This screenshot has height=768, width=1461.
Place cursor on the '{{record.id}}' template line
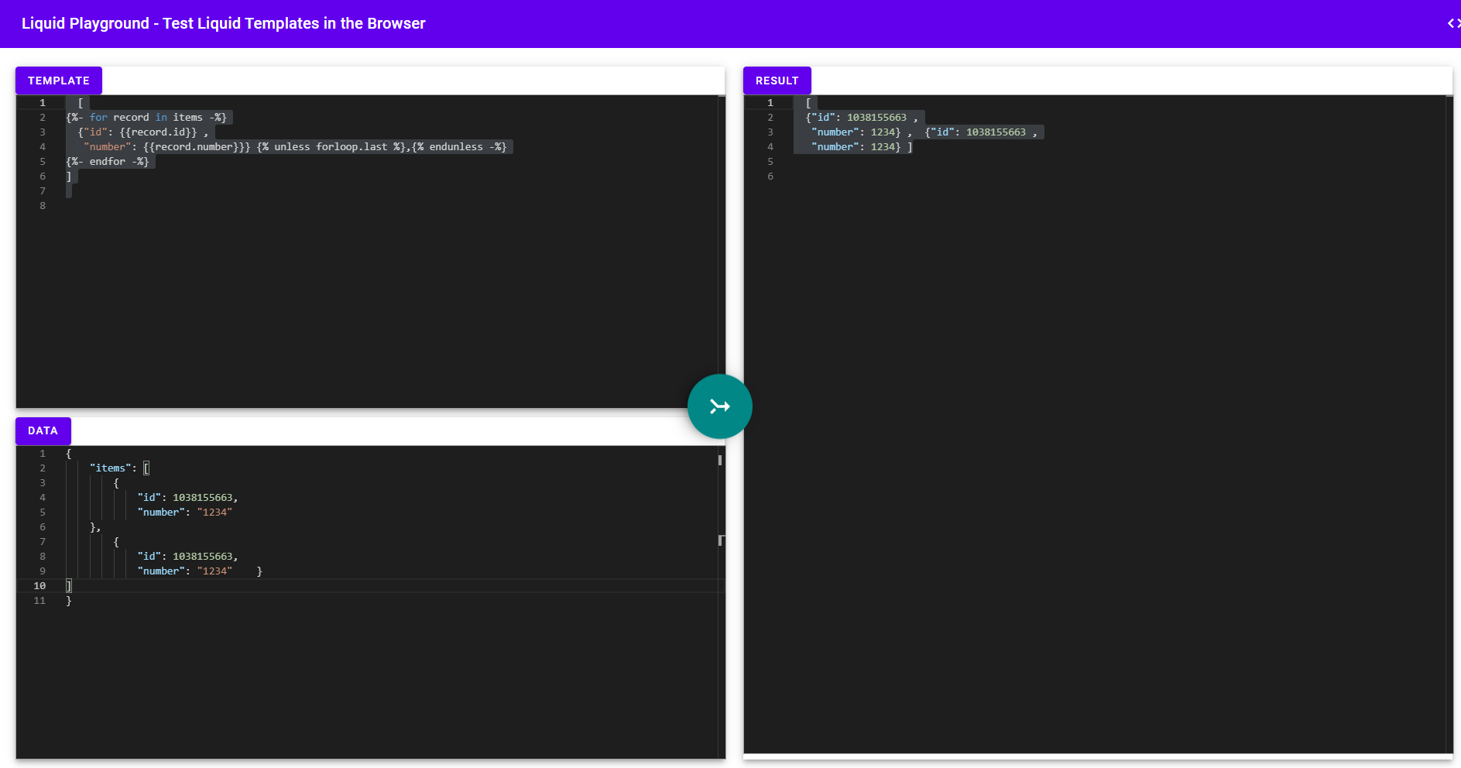tap(143, 132)
